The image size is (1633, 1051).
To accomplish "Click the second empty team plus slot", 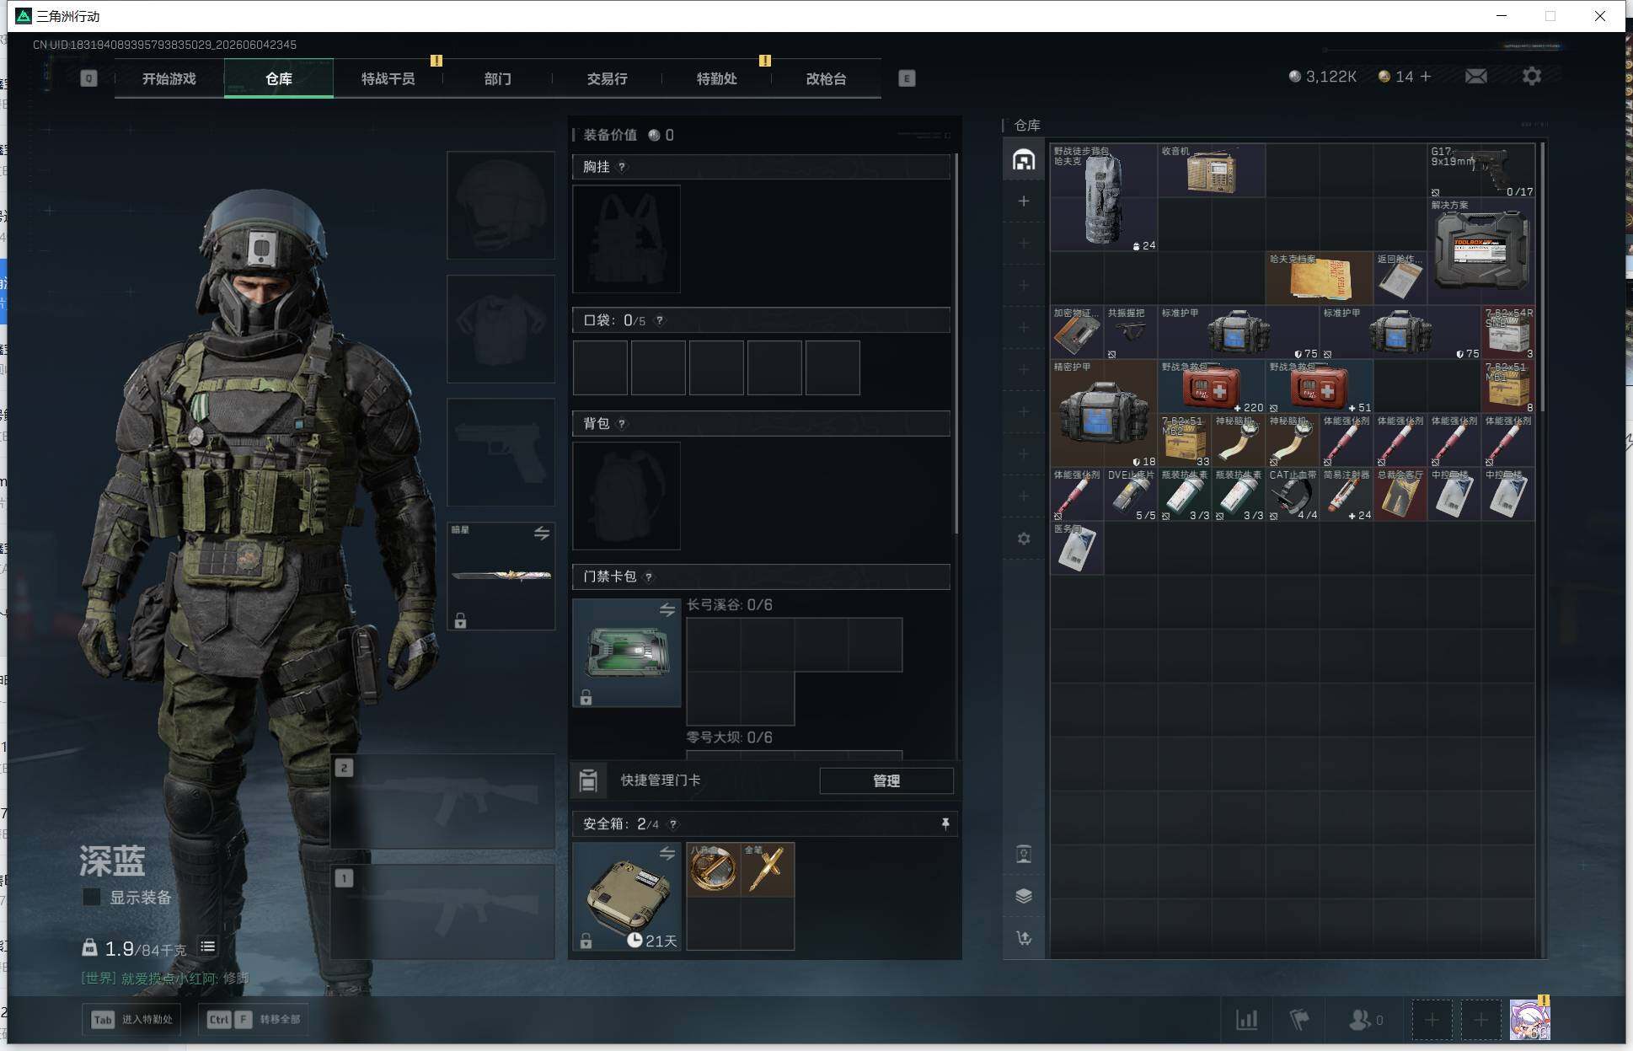I will click(1480, 1020).
